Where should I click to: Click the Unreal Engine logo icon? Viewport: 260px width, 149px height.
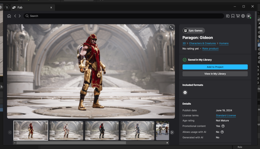7,7
